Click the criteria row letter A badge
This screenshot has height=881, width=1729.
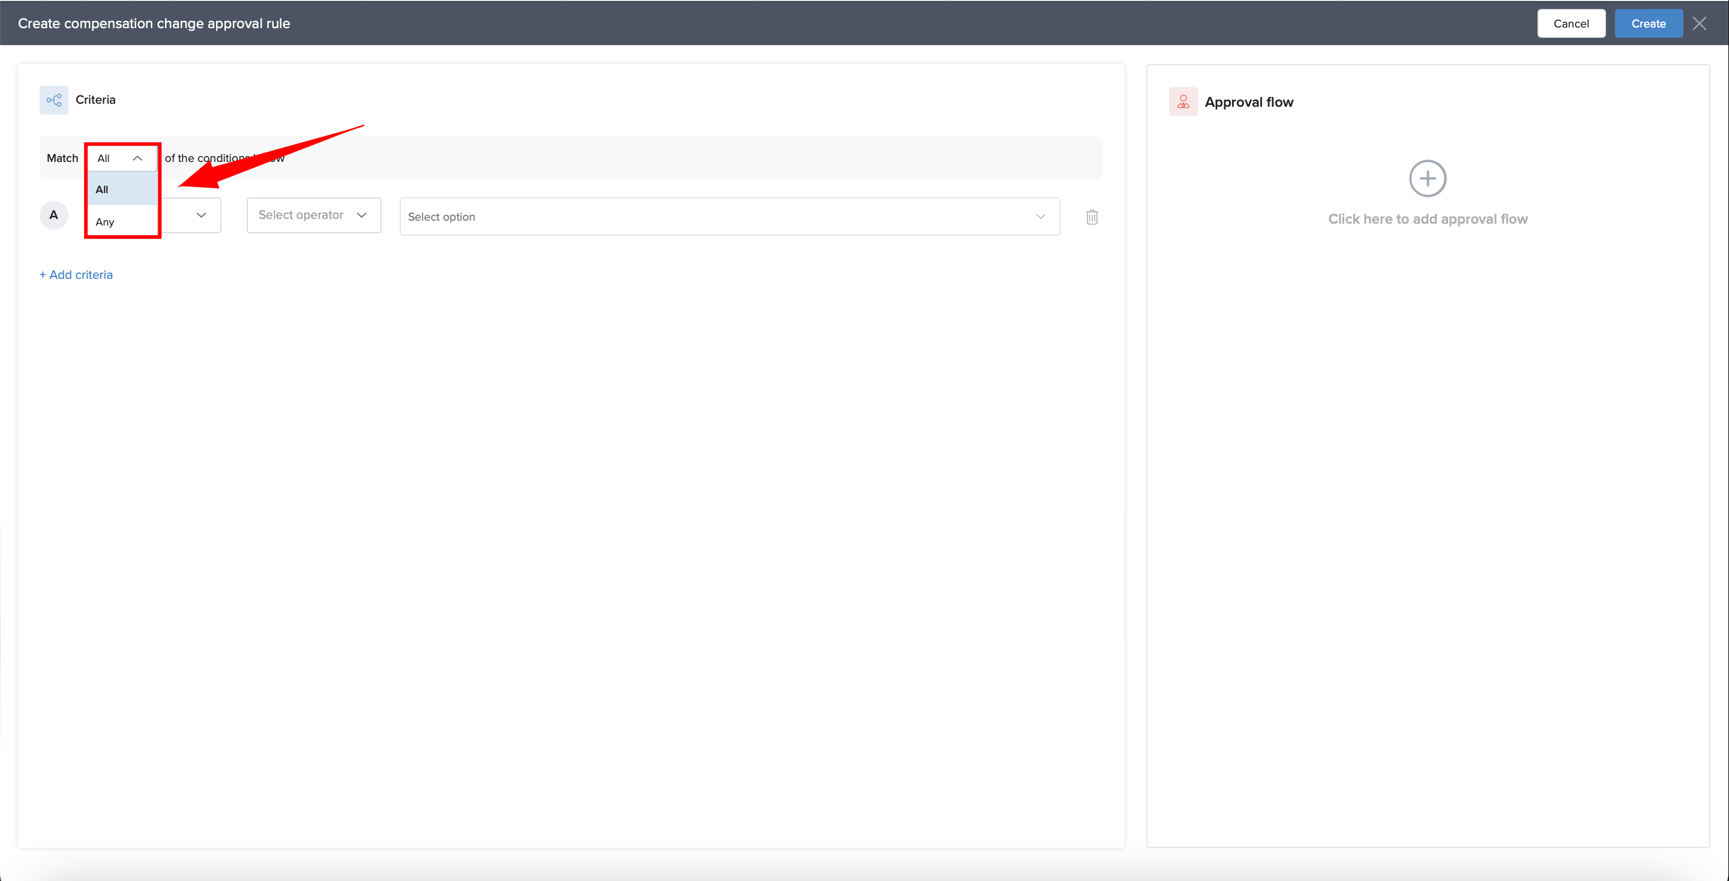tap(53, 215)
